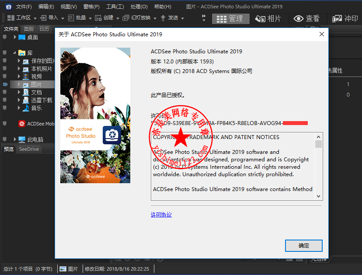Screen dimensions: 362x275
Task: Switch to the Categories (类别) tab
Action: tap(28, 29)
